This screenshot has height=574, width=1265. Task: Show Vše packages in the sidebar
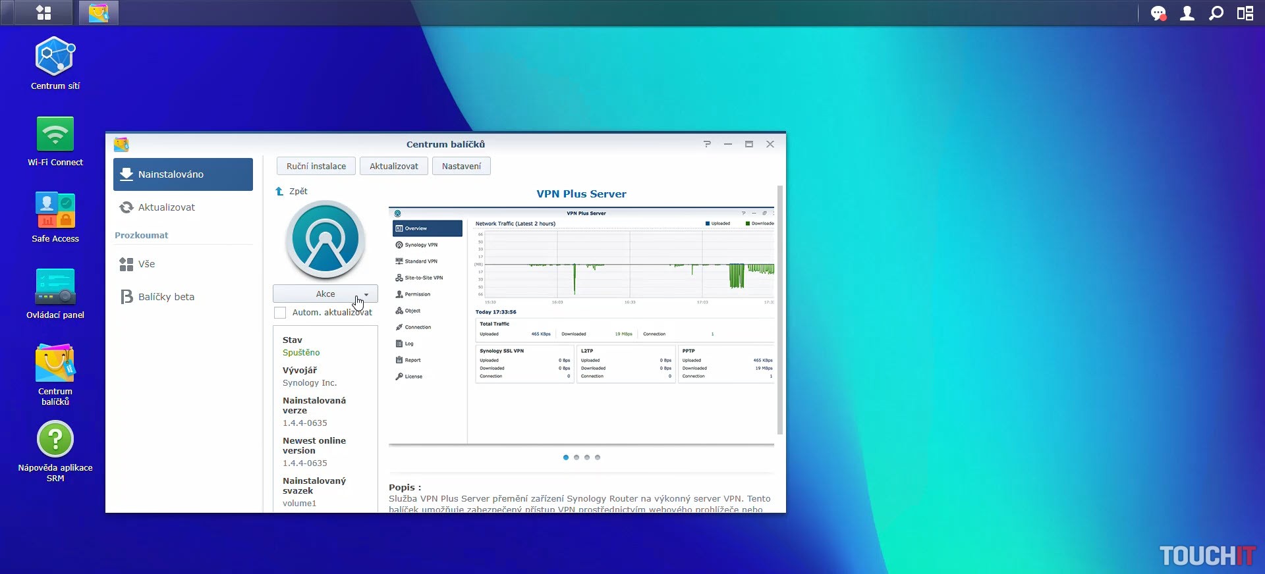[146, 264]
